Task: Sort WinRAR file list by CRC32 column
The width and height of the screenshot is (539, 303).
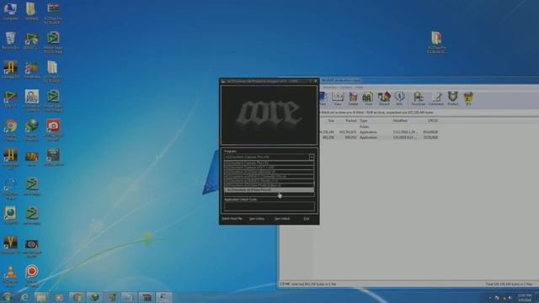Action: coord(433,120)
